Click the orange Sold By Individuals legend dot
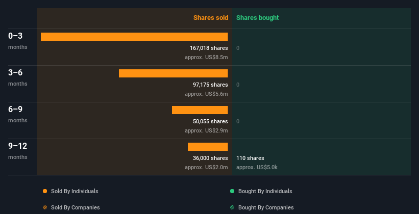419x214 pixels. pos(45,191)
